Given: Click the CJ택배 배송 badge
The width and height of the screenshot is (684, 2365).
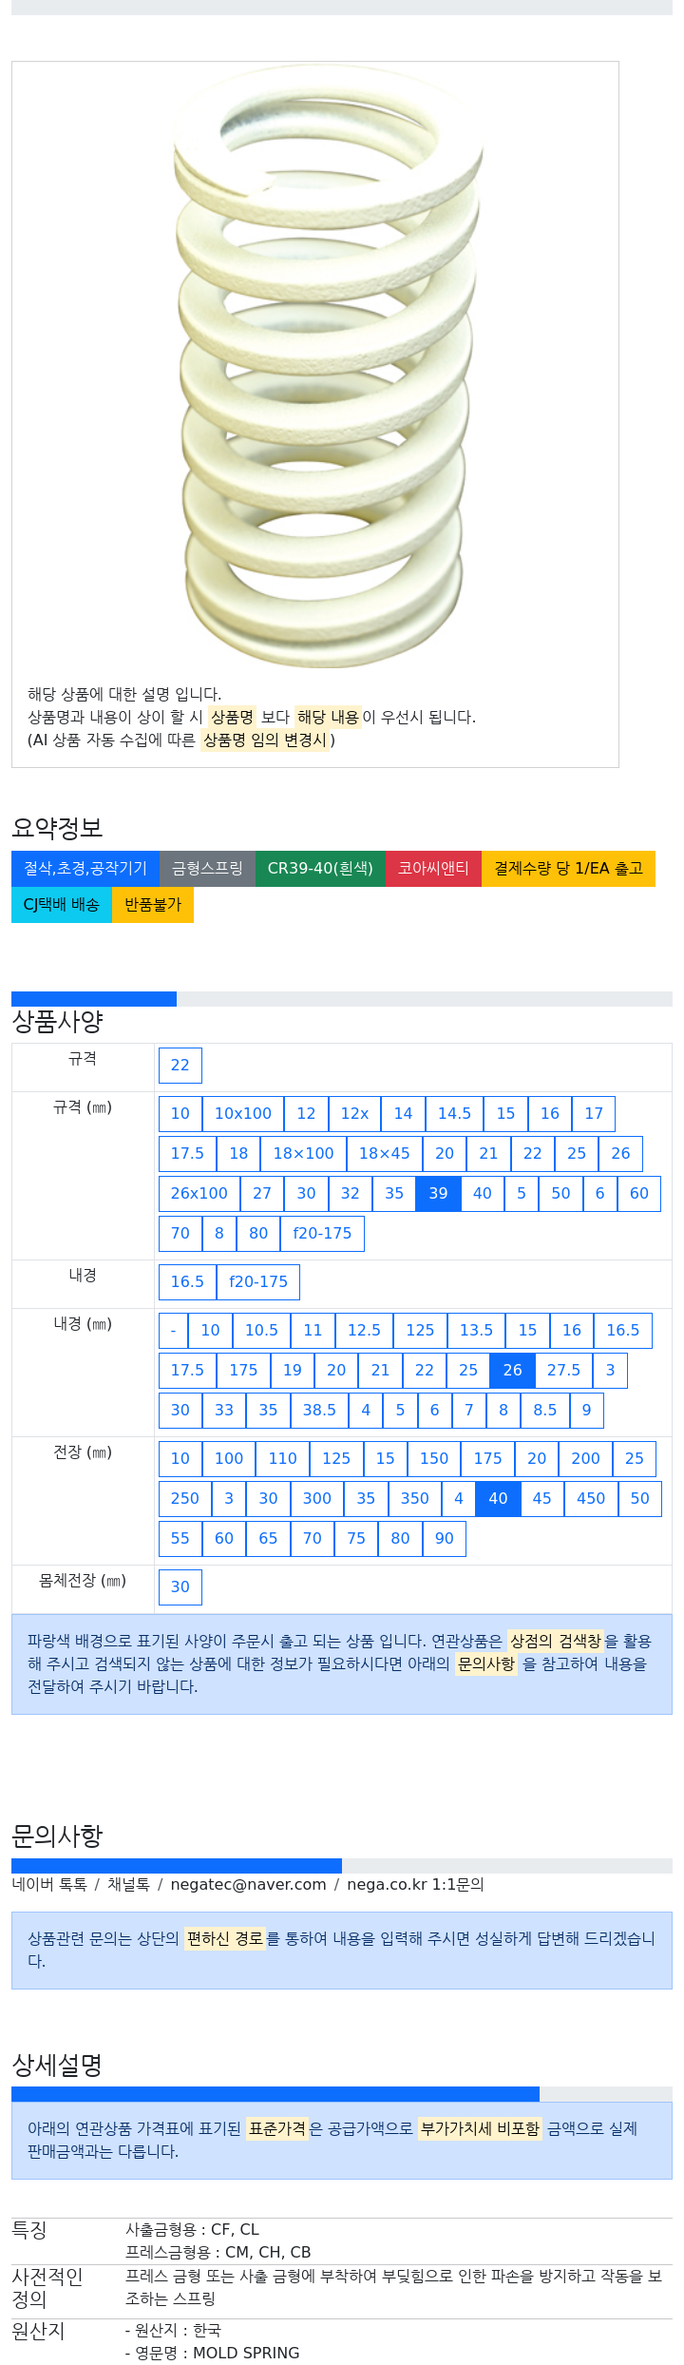Looking at the screenshot, I should 62,905.
